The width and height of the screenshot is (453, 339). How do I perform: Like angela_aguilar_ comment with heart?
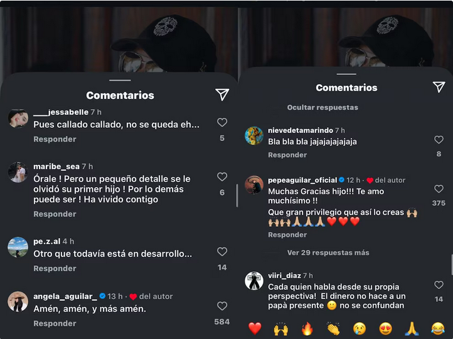click(222, 306)
